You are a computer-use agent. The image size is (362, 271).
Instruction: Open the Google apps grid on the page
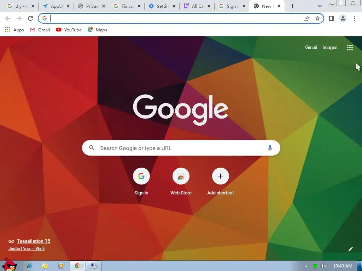click(350, 48)
